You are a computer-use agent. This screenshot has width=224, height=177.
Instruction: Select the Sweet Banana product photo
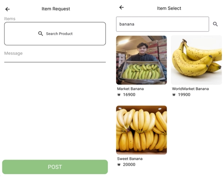(x=141, y=130)
